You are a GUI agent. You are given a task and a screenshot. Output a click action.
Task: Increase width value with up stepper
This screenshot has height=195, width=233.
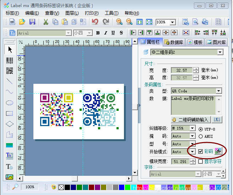(x=196, y=69)
